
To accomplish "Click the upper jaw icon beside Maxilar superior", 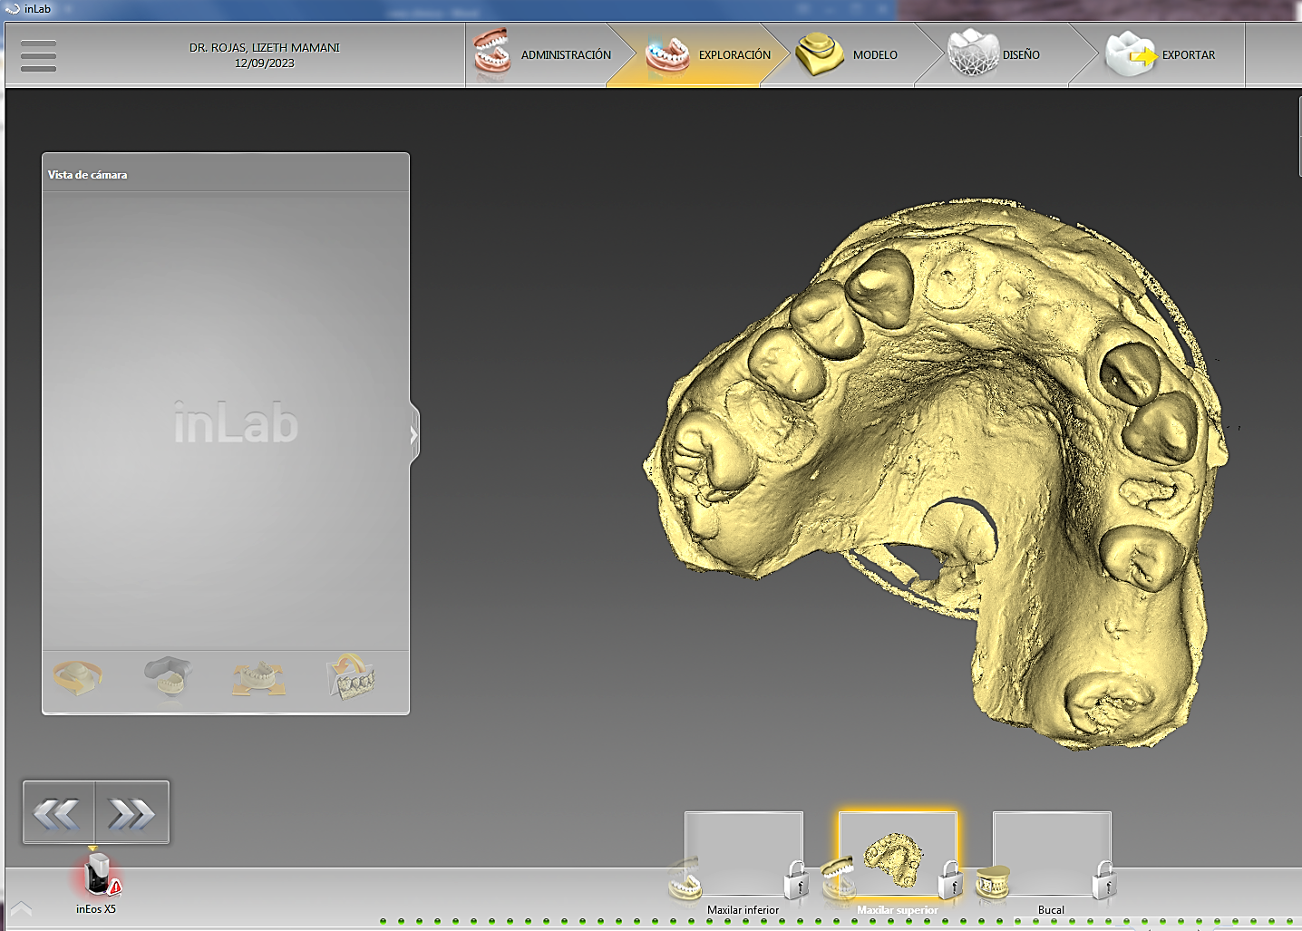I will 839,879.
